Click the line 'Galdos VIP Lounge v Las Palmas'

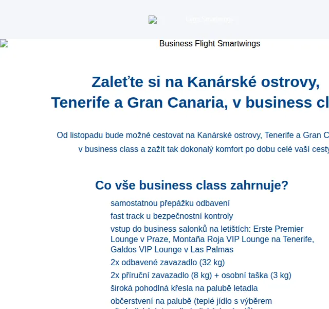point(172,249)
